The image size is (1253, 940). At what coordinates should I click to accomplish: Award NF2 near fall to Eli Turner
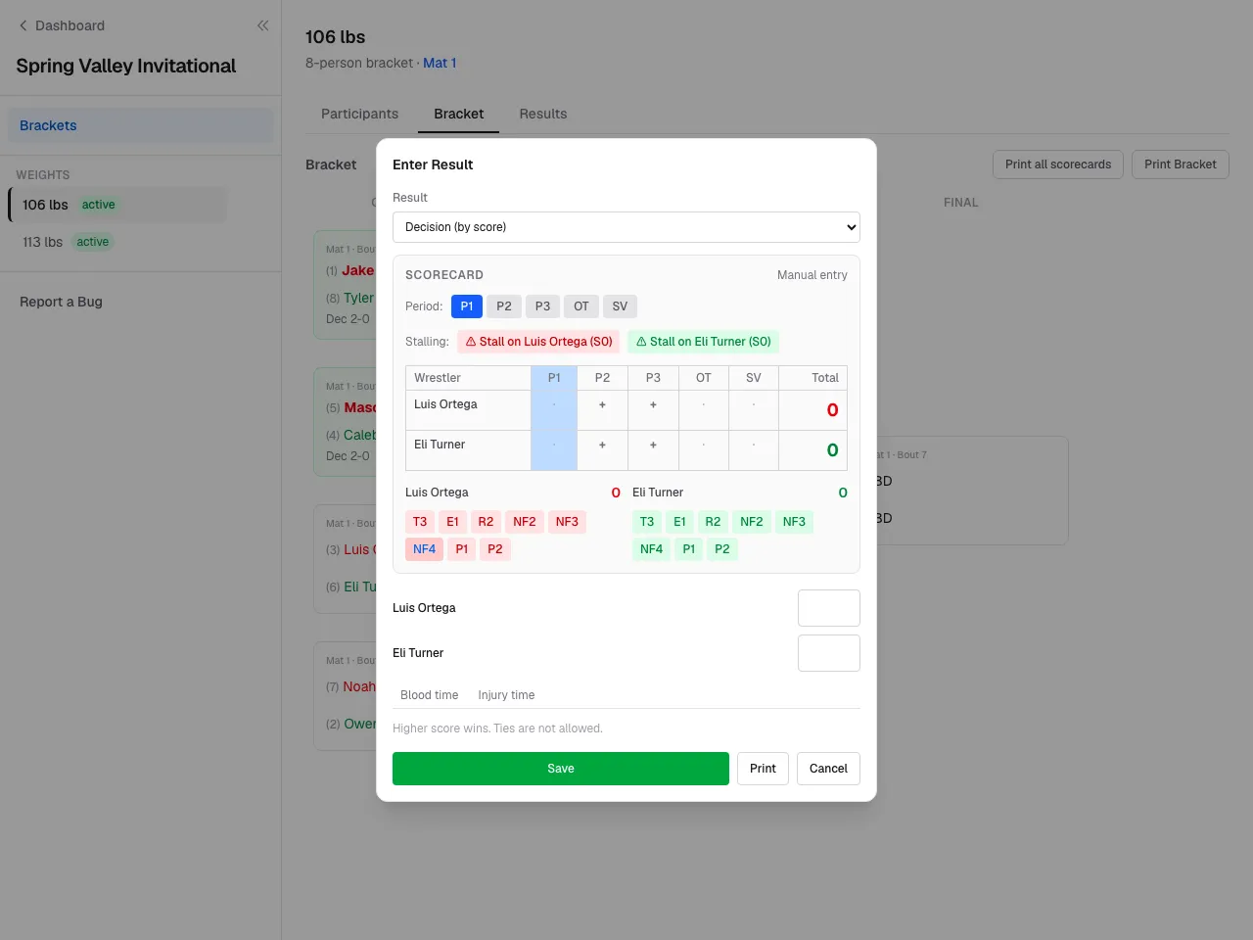click(x=752, y=522)
